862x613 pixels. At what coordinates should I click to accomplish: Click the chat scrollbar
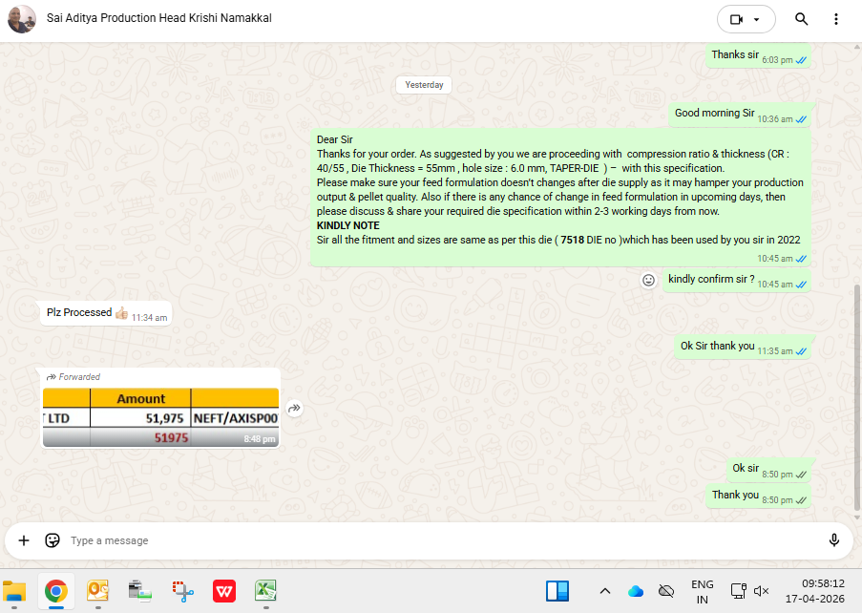click(856, 382)
